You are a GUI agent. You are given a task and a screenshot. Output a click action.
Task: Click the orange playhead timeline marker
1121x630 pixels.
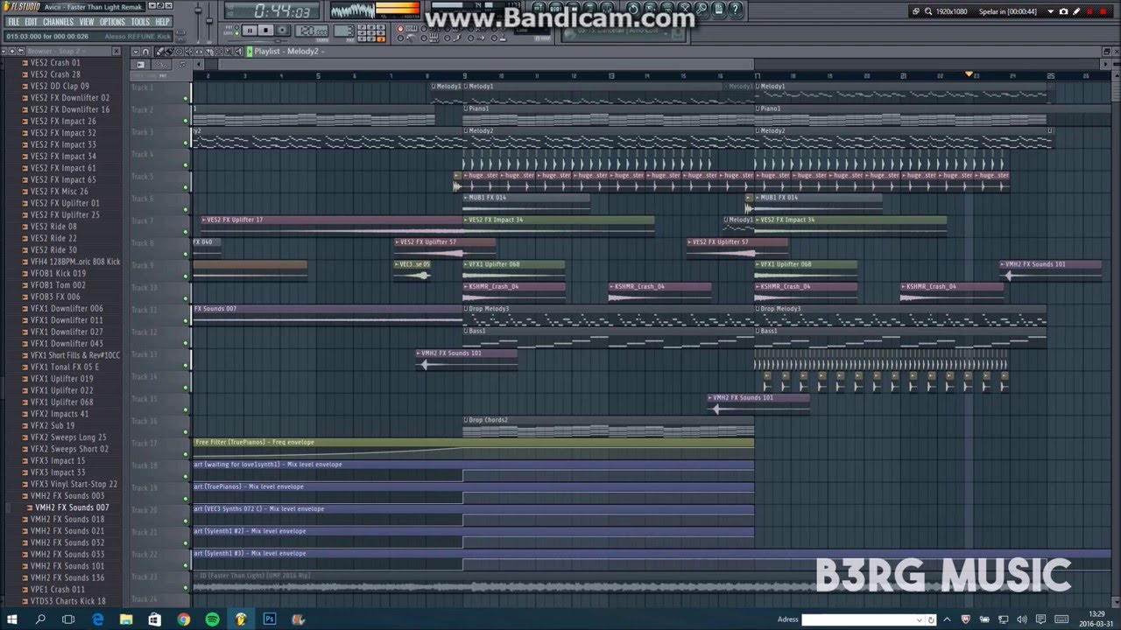(969, 74)
